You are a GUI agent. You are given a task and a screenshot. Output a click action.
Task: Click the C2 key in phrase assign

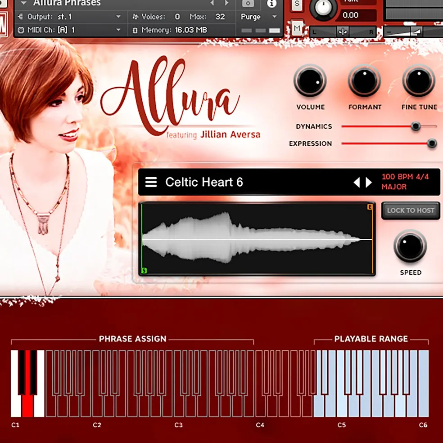point(98,406)
